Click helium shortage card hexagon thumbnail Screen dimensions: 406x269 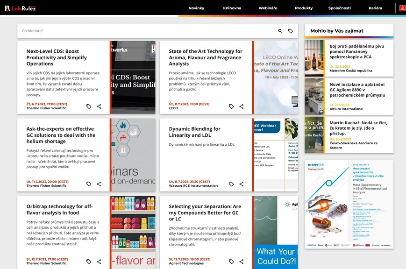(133, 155)
